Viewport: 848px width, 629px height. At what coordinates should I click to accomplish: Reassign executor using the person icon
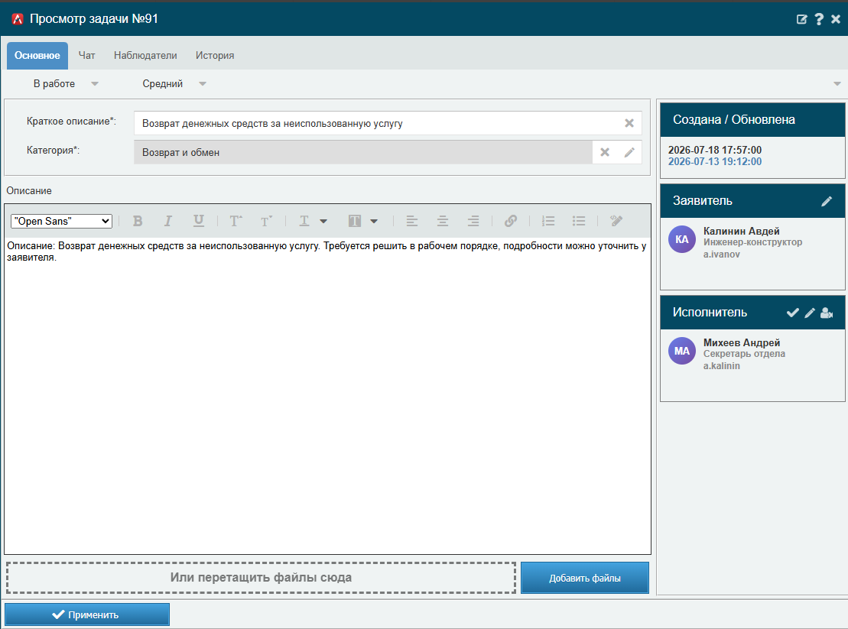pyautogui.click(x=827, y=313)
